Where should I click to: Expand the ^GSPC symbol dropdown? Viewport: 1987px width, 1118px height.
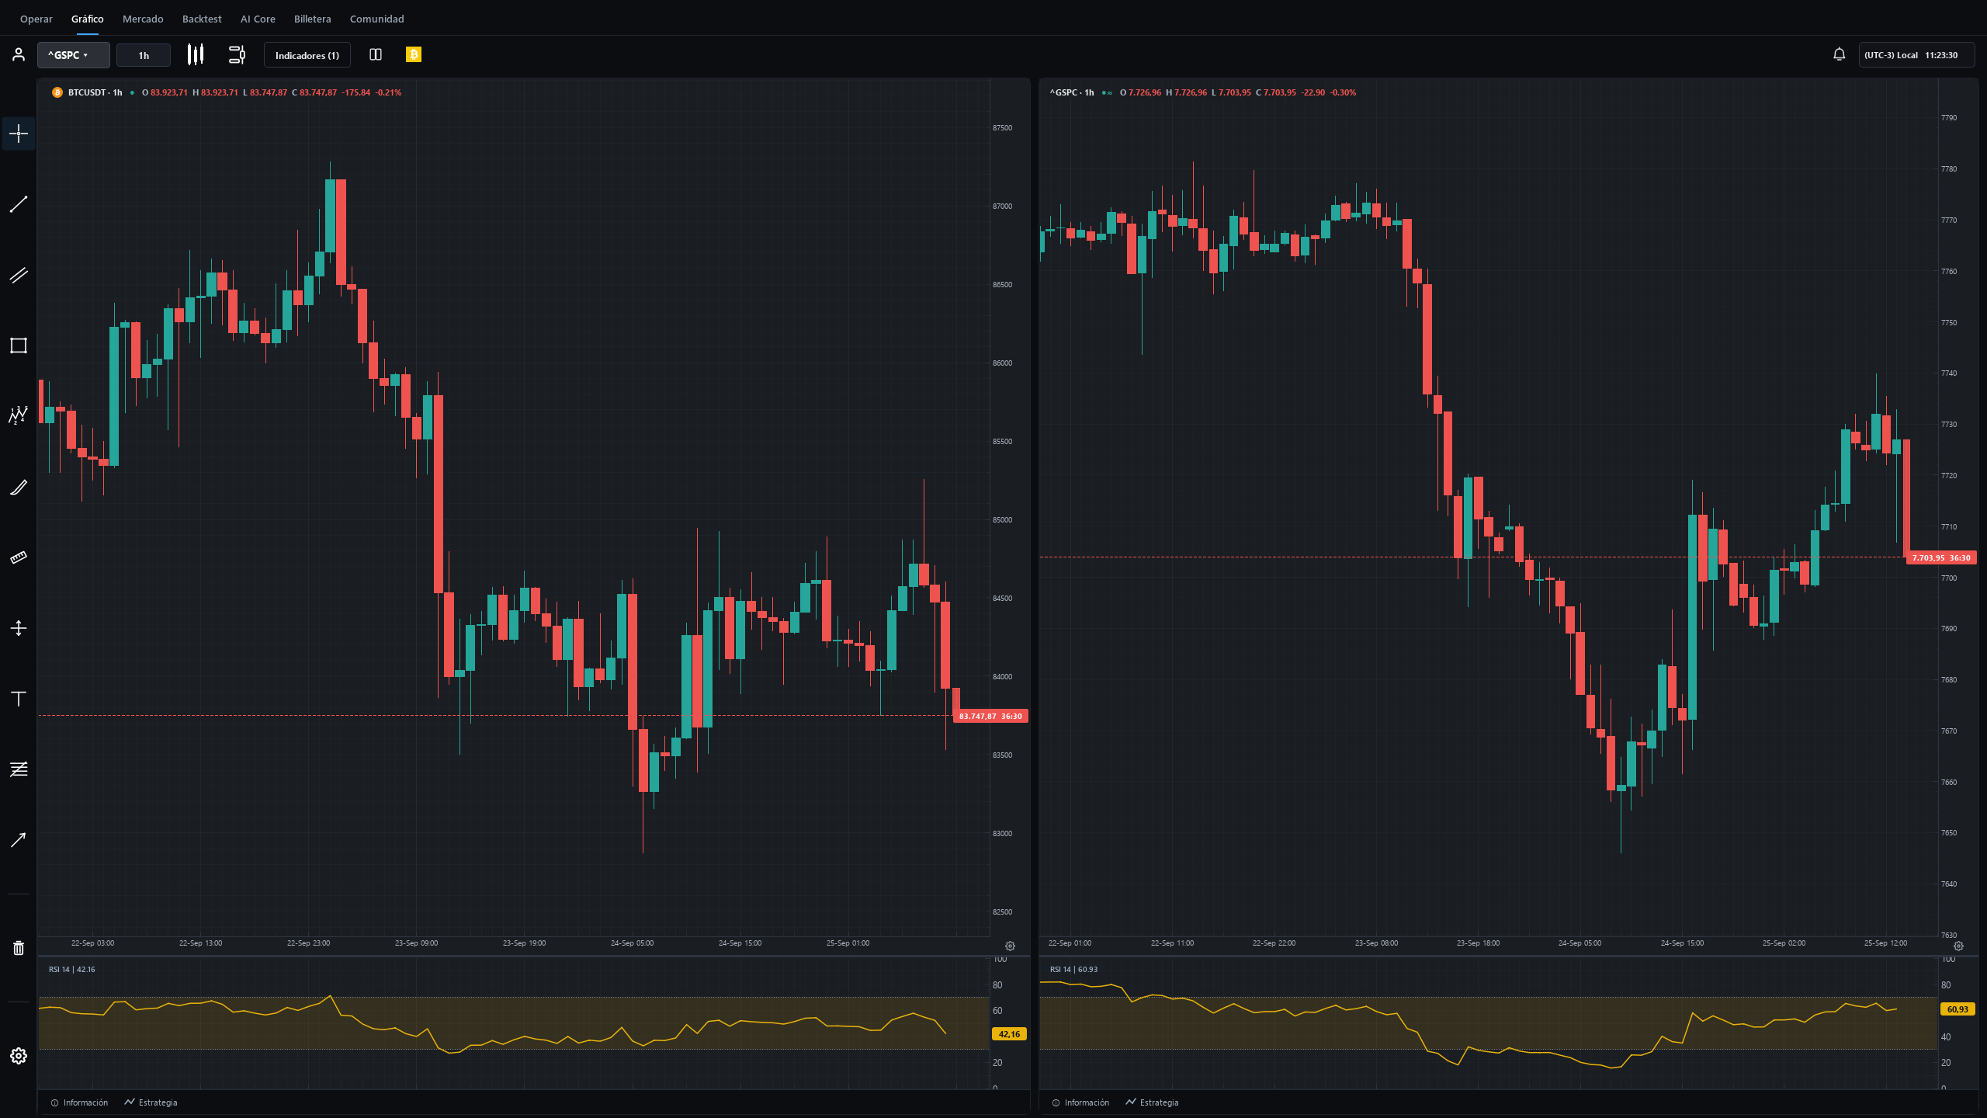coord(73,55)
